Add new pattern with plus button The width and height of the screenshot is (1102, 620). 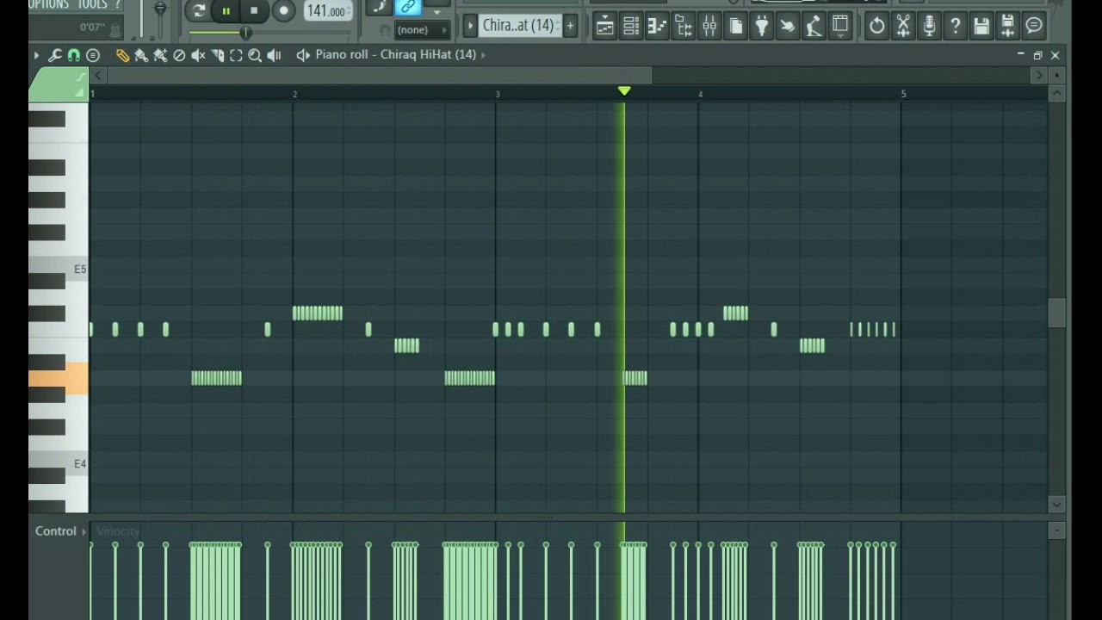pos(569,26)
